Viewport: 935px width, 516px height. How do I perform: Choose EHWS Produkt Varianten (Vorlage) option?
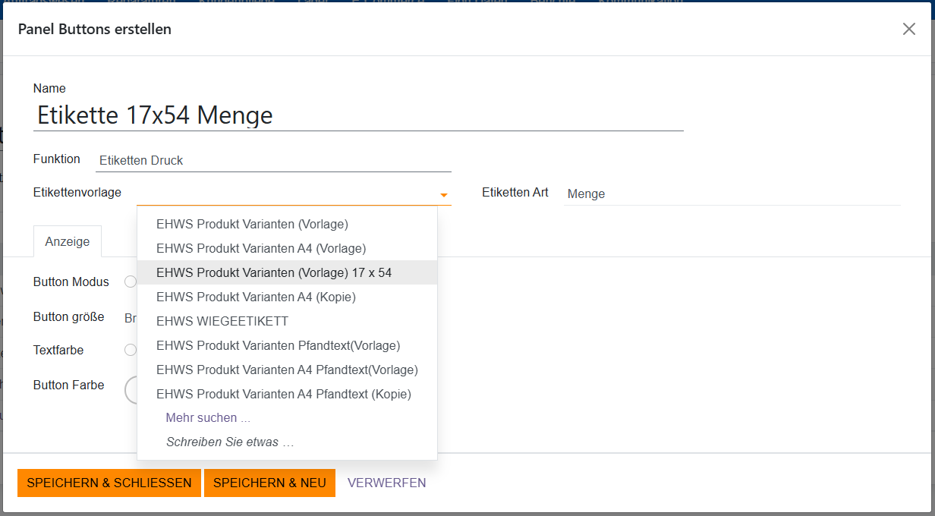[x=252, y=224]
